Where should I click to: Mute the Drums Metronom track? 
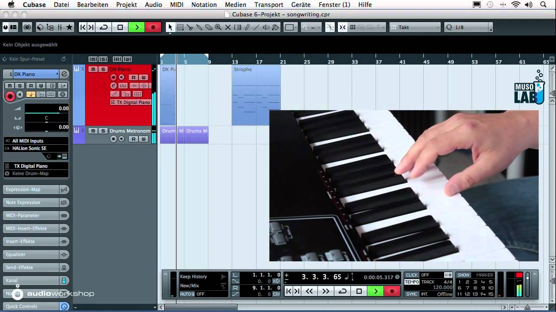[93, 131]
